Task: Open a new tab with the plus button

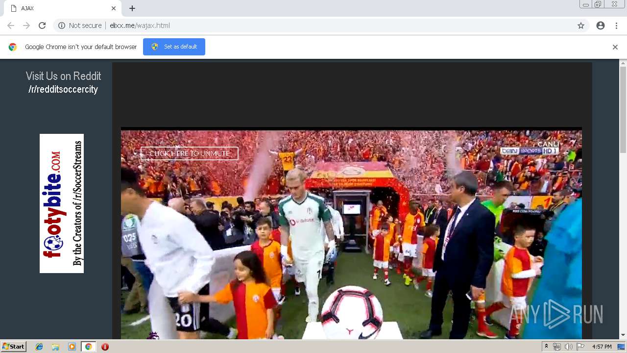Action: click(132, 8)
